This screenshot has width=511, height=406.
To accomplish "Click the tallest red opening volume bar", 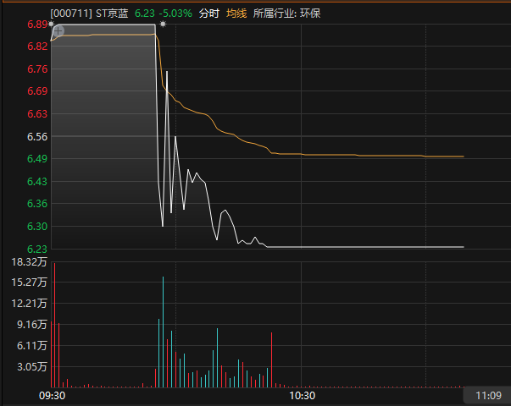I will [x=55, y=325].
